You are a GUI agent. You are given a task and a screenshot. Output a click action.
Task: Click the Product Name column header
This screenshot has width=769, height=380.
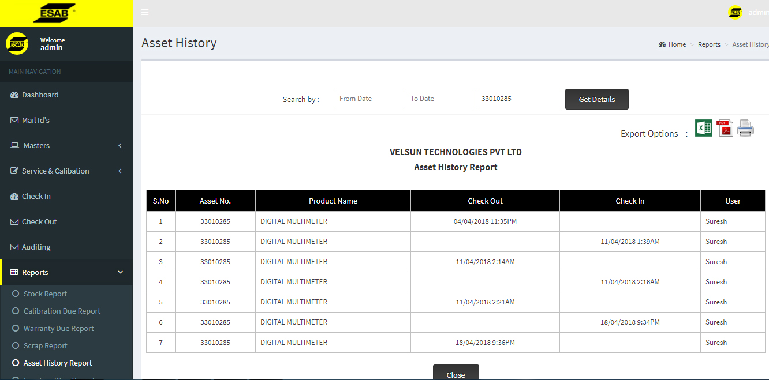point(333,201)
